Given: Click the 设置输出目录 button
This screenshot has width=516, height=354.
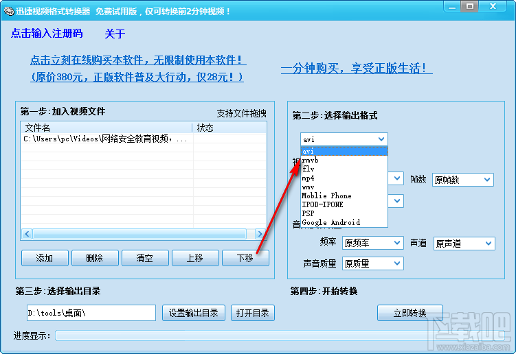Looking at the screenshot, I should [194, 313].
